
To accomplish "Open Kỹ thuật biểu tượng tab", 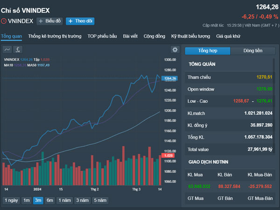I will pos(190,36).
